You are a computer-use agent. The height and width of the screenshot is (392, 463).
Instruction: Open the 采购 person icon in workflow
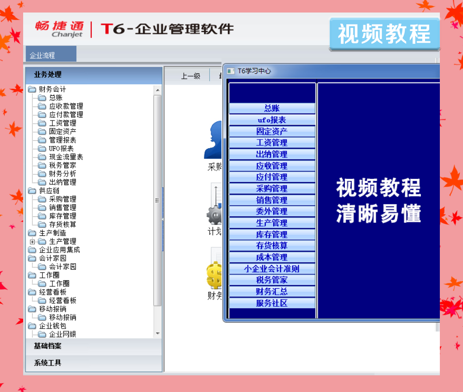(213, 140)
